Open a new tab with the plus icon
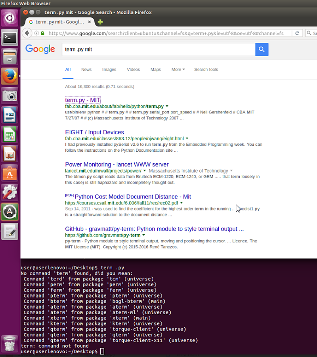This screenshot has height=357, width=317. coord(100,22)
